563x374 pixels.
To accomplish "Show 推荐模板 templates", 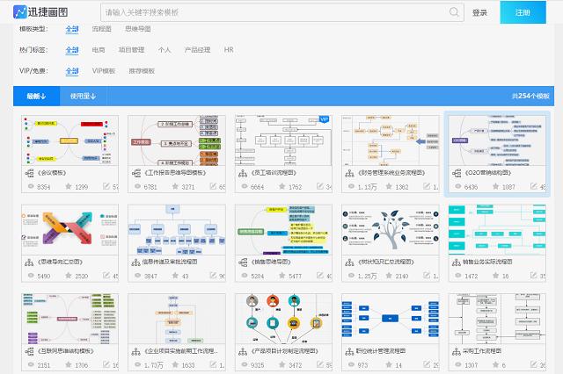I will coord(142,71).
